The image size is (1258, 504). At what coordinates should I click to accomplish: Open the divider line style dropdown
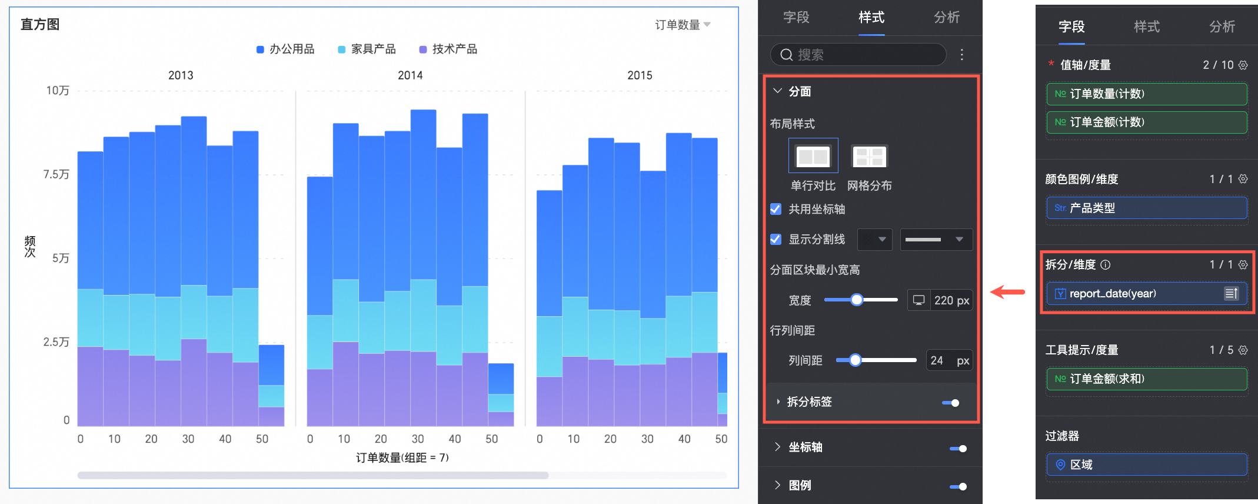(936, 240)
